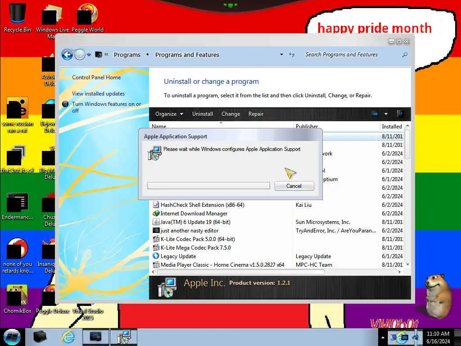Select TryAndError, Inc. publisher cell
This screenshot has height=346, width=461.
point(336,231)
